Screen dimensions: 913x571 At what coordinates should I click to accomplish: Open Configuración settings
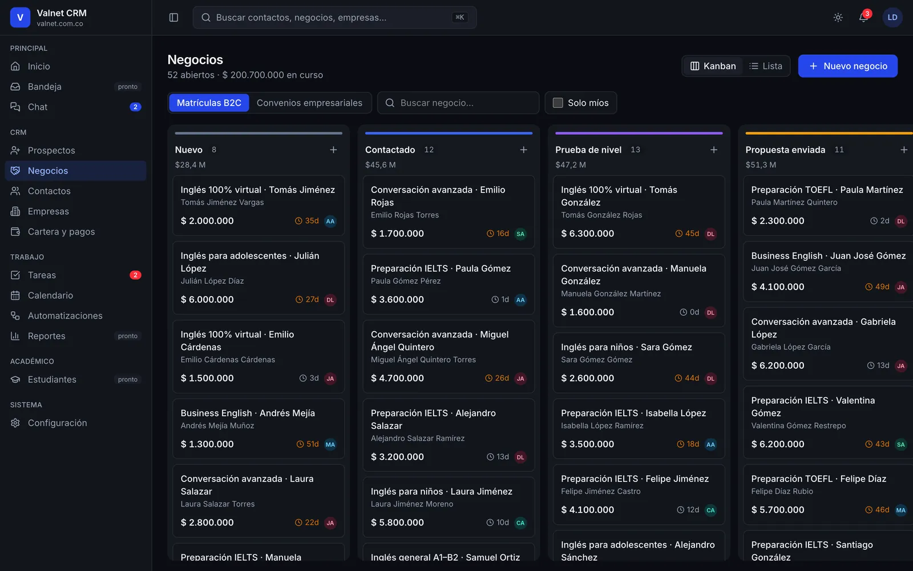(x=75, y=423)
